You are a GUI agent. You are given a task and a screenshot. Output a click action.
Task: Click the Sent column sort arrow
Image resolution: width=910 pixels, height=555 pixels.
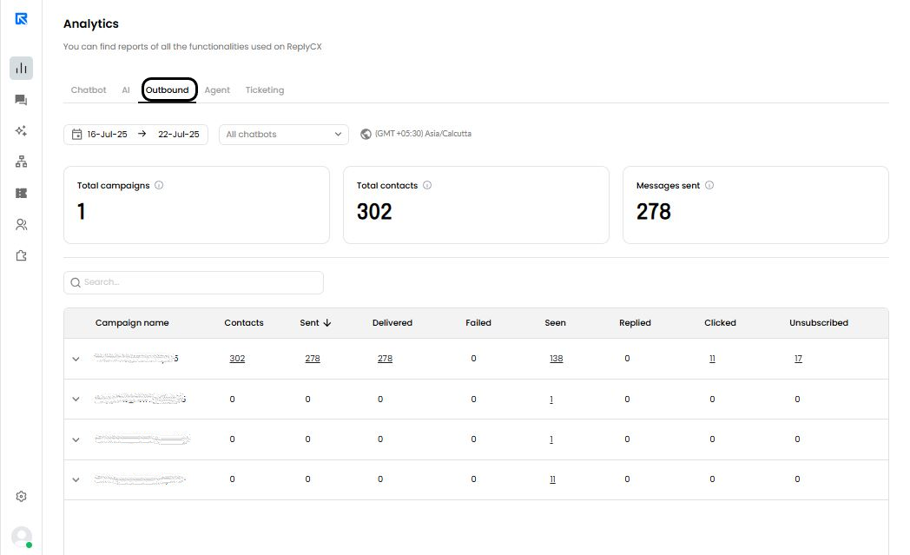[327, 323]
